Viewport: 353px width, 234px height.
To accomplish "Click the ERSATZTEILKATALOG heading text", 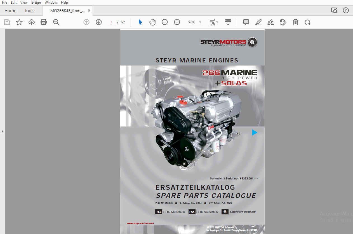I will click(195, 187).
